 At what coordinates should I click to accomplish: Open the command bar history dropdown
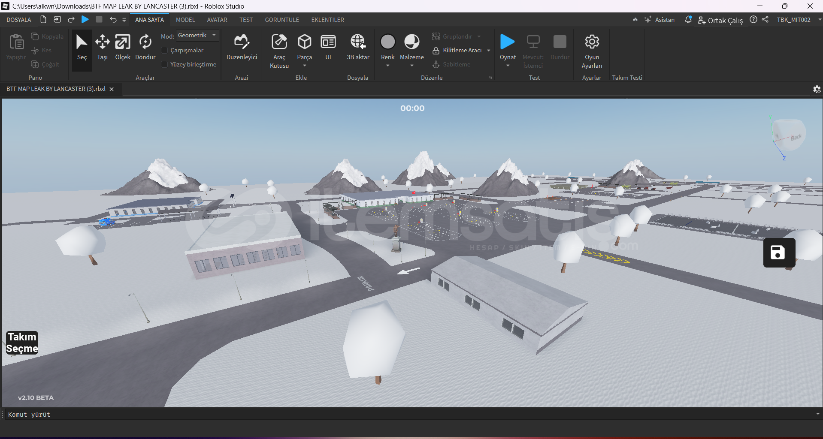(818, 414)
